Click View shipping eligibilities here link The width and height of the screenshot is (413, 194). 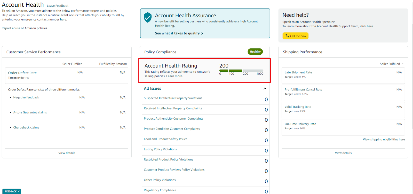coord(384,139)
